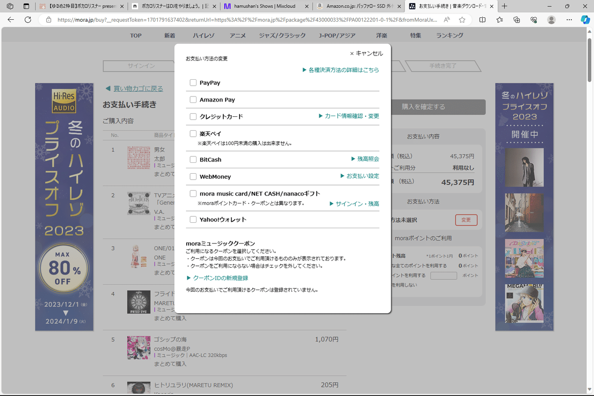This screenshot has height=396, width=594.
Task: Check the BitCash payment option
Action: coord(193,159)
